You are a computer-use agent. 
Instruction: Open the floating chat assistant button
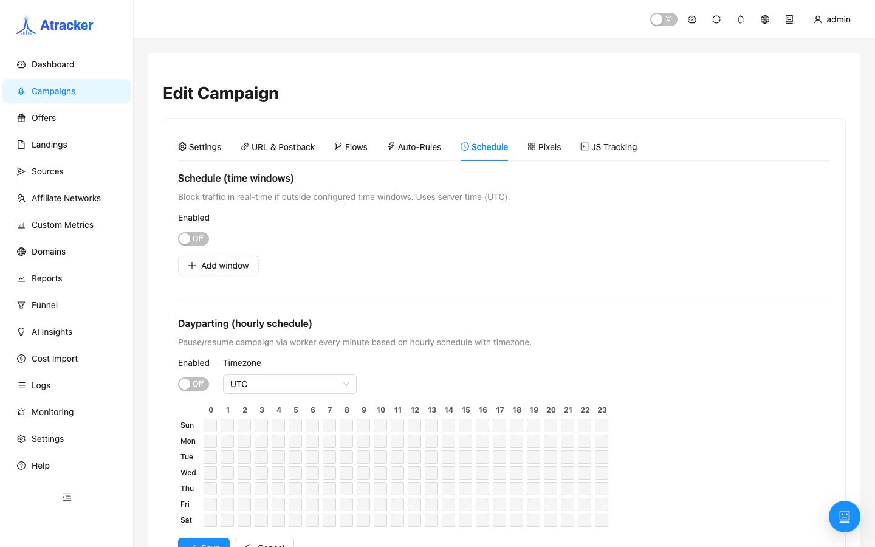pos(845,517)
